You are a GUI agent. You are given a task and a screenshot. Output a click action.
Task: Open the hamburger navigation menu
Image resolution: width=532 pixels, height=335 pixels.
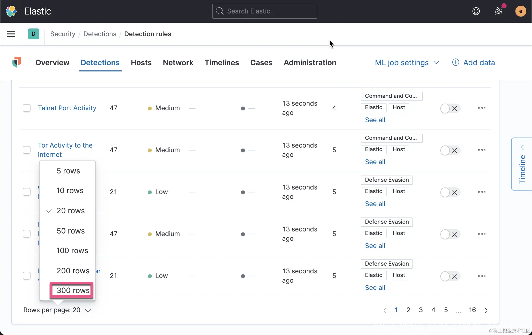[x=11, y=34]
